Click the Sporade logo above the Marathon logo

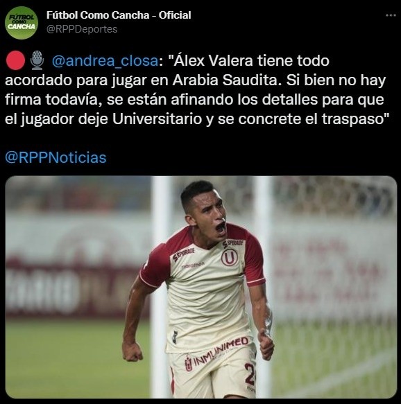pos(184,254)
